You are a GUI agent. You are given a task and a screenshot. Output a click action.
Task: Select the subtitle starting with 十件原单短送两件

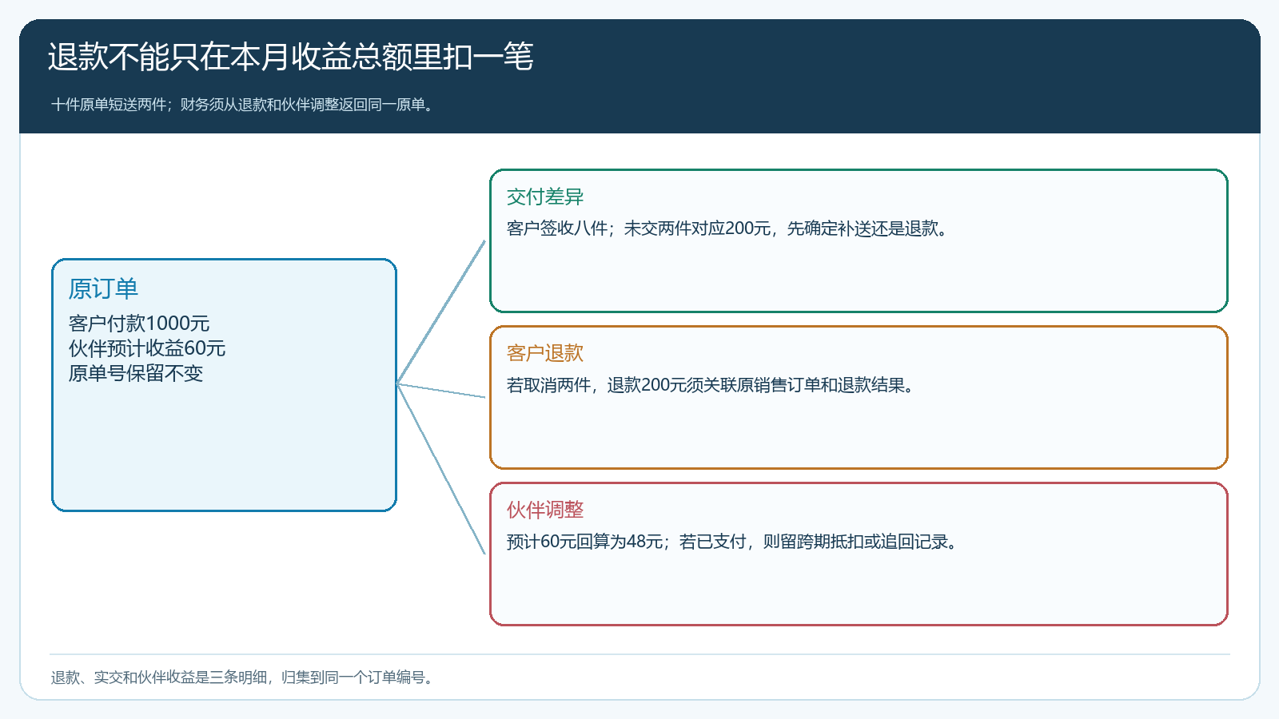pyautogui.click(x=244, y=105)
